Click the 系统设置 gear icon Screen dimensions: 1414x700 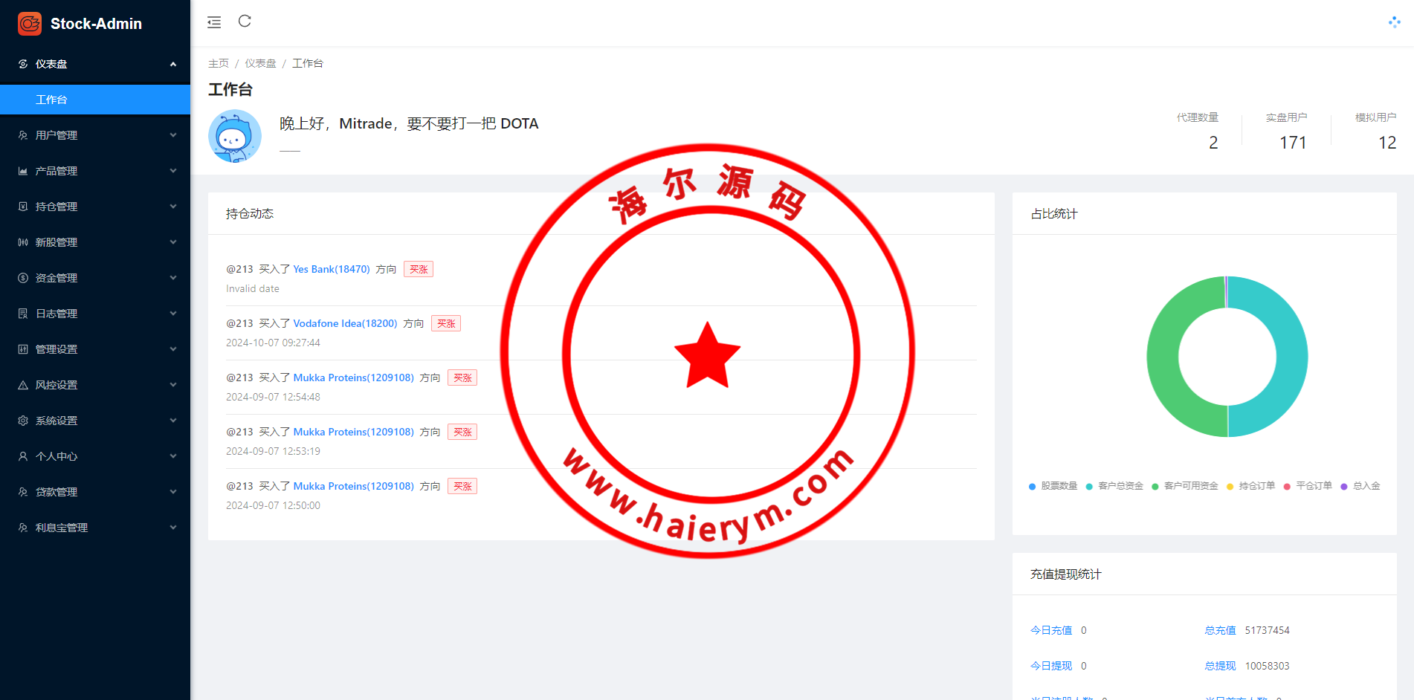coord(23,421)
